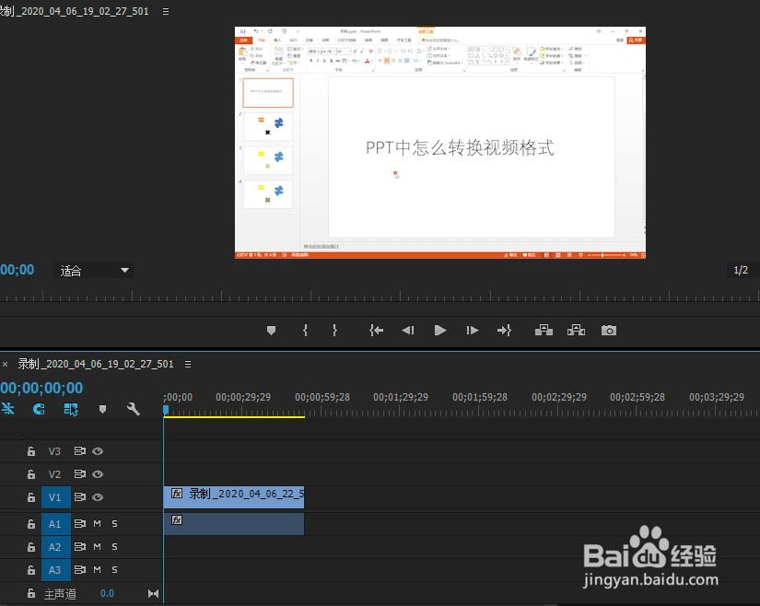
Task: Toggle lock on track V1
Action: pos(31,497)
